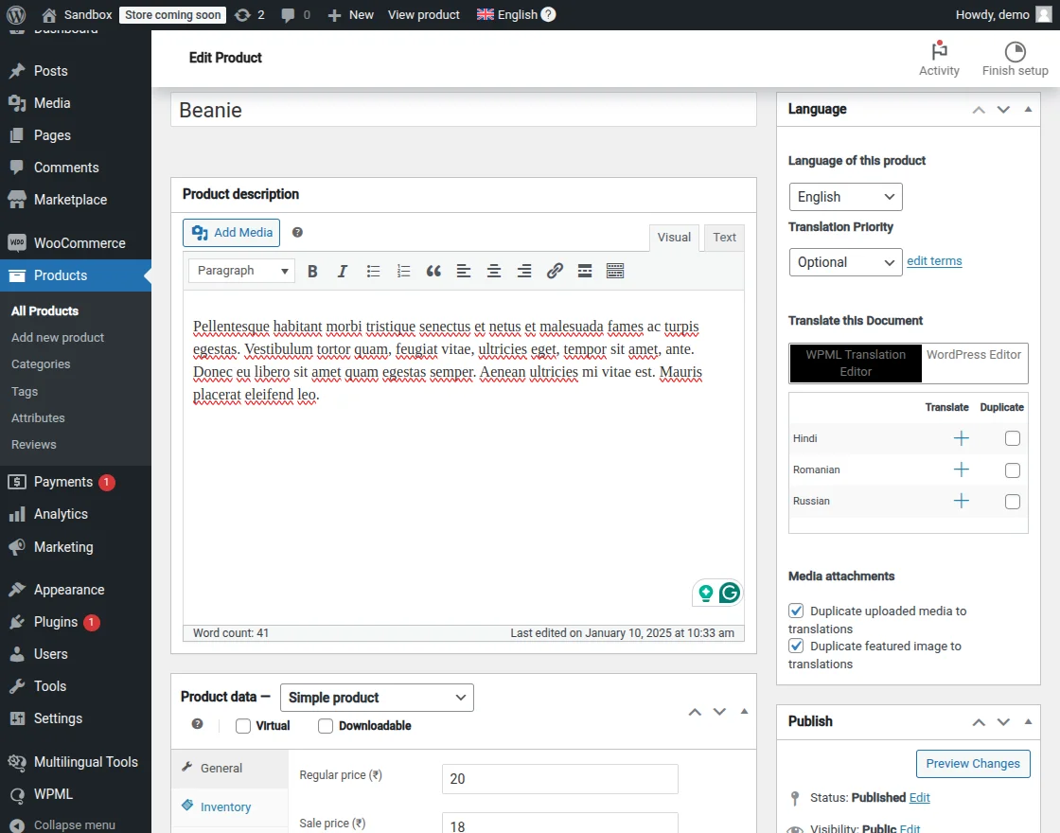Click the Preview Changes button

pyautogui.click(x=972, y=764)
